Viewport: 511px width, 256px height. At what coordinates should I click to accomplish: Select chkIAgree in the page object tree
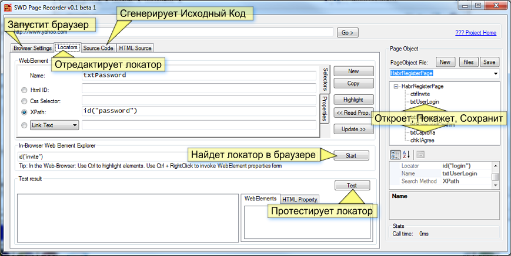click(422, 140)
